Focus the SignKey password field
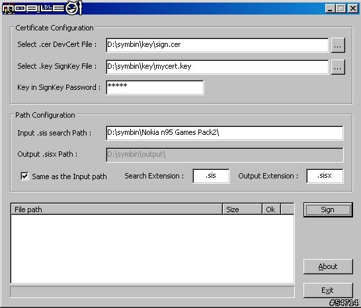361x308 pixels. click(x=155, y=87)
